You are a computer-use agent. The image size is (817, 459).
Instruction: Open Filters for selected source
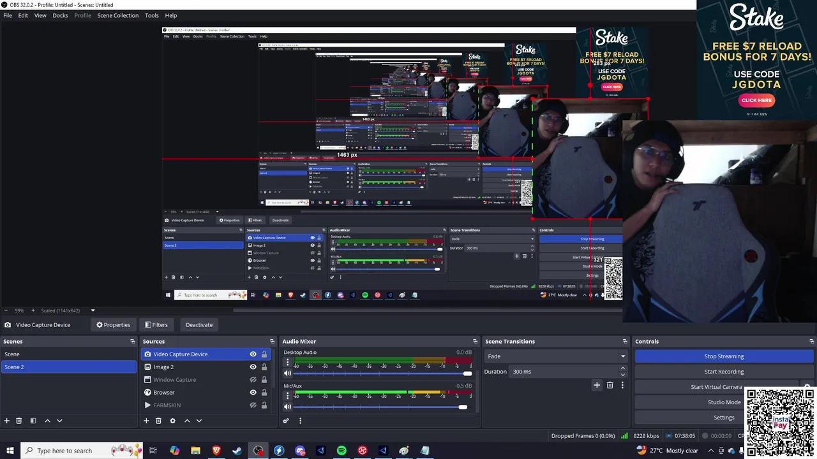point(156,325)
